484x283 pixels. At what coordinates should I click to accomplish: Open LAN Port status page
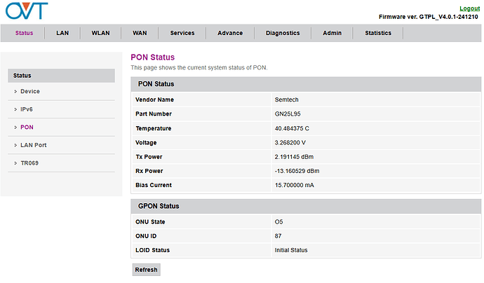pyautogui.click(x=34, y=145)
